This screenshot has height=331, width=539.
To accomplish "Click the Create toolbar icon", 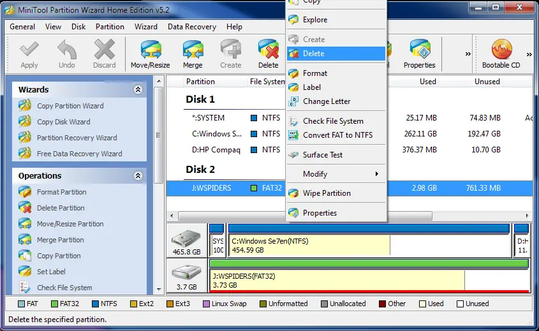I will click(231, 50).
